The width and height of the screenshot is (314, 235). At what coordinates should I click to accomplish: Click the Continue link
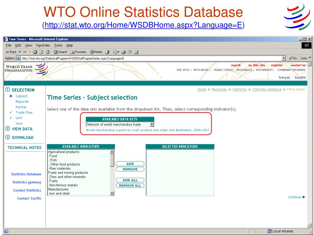tap(294, 197)
